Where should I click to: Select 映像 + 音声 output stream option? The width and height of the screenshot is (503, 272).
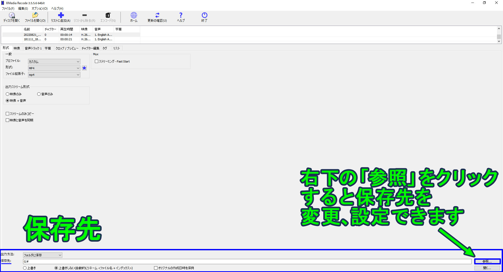pos(16,101)
